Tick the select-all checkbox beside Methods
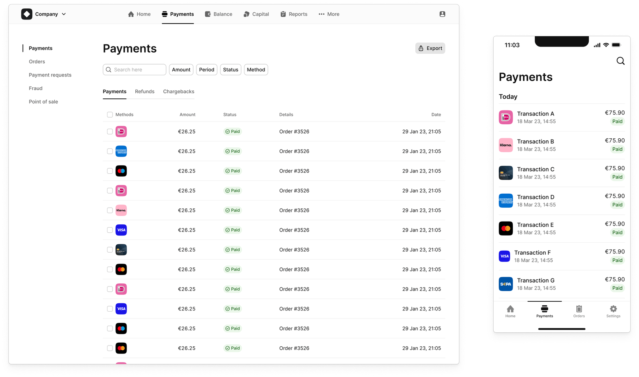Viewport: 639px width, 377px height. click(x=110, y=115)
